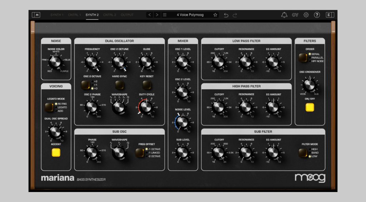Click the NOISE LEVEL knob
366x202 pixels.
(x=183, y=122)
